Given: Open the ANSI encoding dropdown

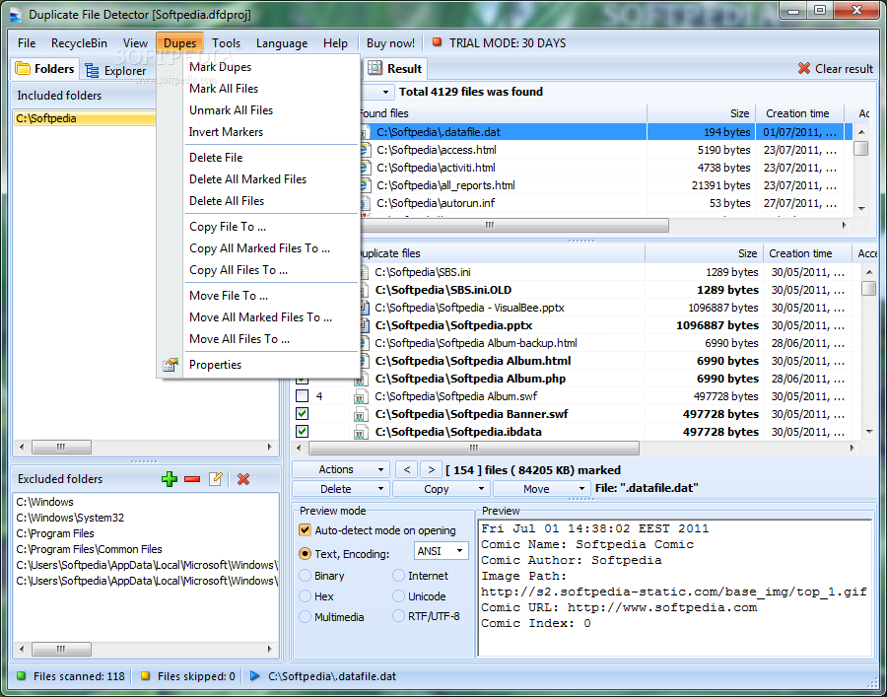Looking at the screenshot, I should (x=441, y=550).
